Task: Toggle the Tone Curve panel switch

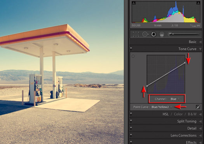Action: [x=131, y=49]
